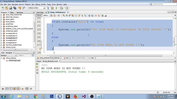Click the Build Project hammer icon
177x99 pixels.
48,8
